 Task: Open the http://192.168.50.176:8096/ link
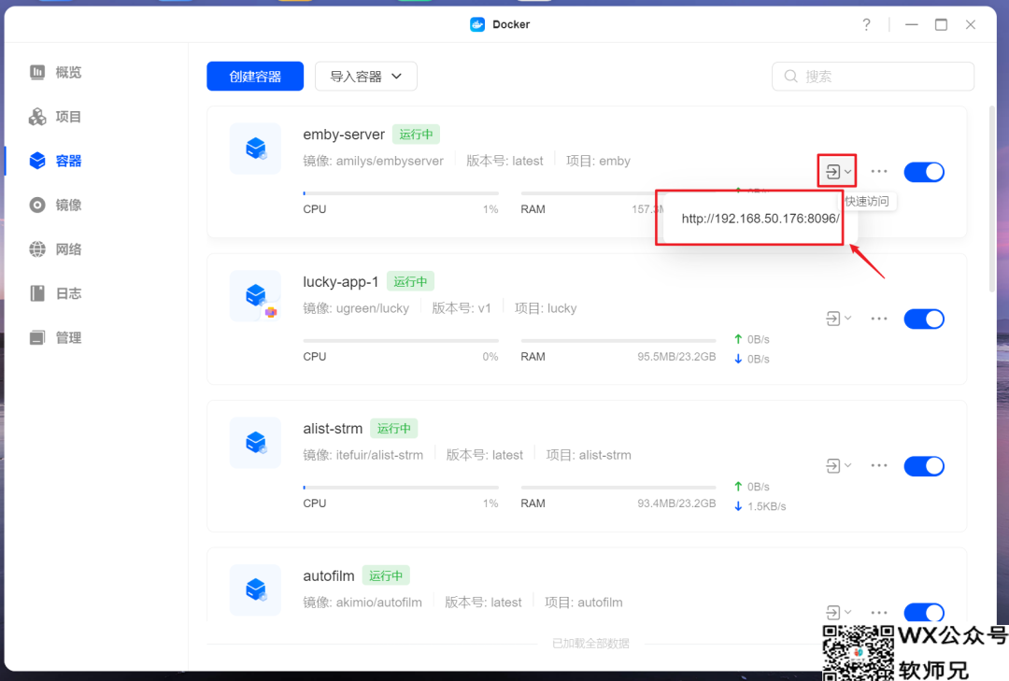pos(760,219)
